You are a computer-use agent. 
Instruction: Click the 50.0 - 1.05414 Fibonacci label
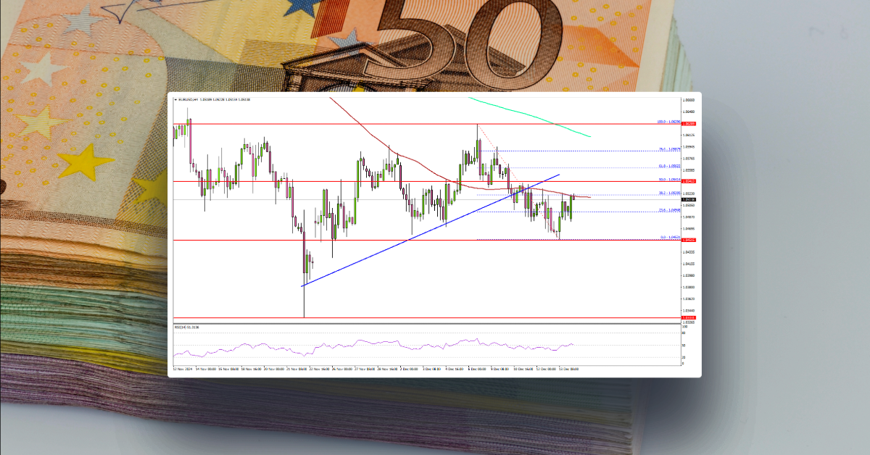(x=668, y=180)
